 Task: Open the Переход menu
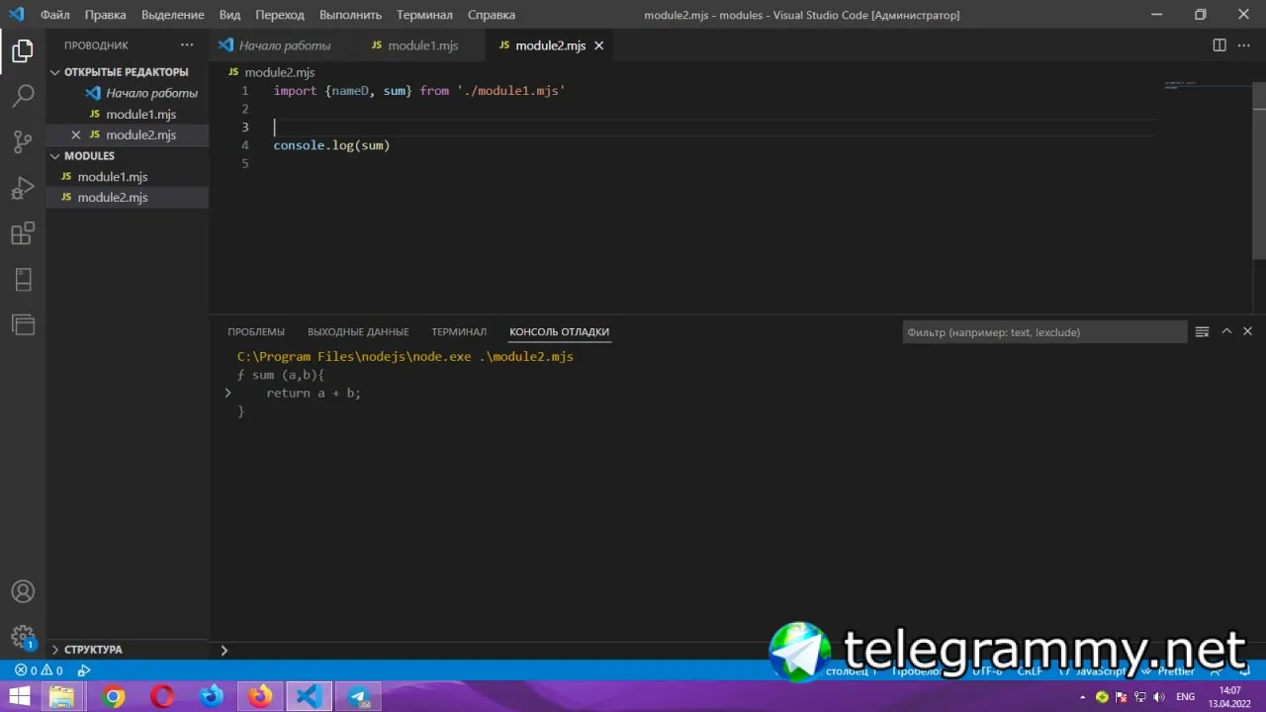pos(280,15)
